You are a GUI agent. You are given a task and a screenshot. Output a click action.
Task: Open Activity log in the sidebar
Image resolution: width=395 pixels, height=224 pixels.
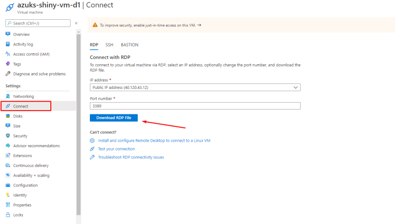coord(23,44)
